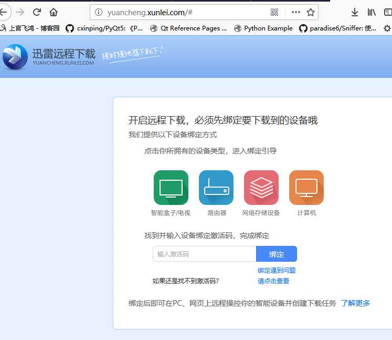Open the cxinping/PyQt5 bookmark

click(104, 28)
